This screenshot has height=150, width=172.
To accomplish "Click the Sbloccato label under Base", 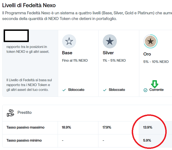I will tap(76, 90).
